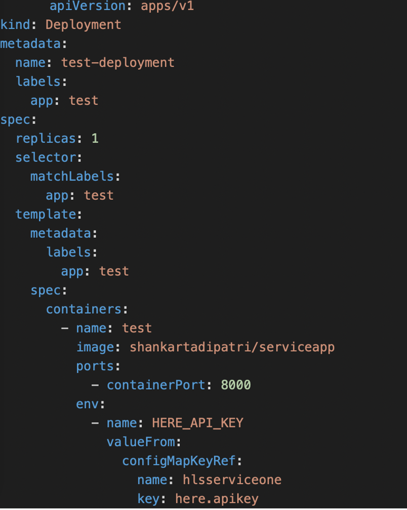Click the here.apikey key value
The width and height of the screenshot is (407, 510).
(217, 499)
